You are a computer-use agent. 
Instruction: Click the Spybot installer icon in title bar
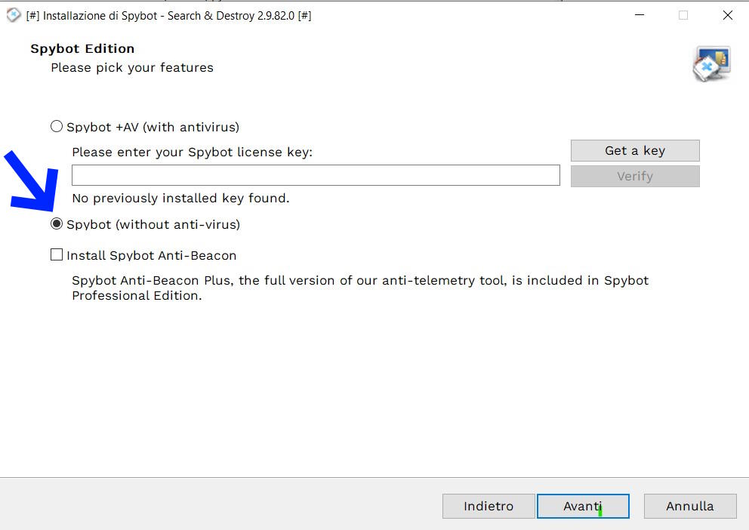14,15
